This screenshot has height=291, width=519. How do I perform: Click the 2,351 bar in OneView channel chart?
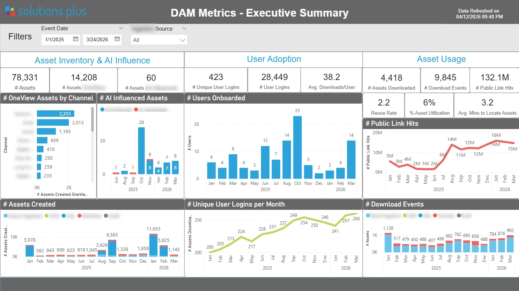coord(55,114)
